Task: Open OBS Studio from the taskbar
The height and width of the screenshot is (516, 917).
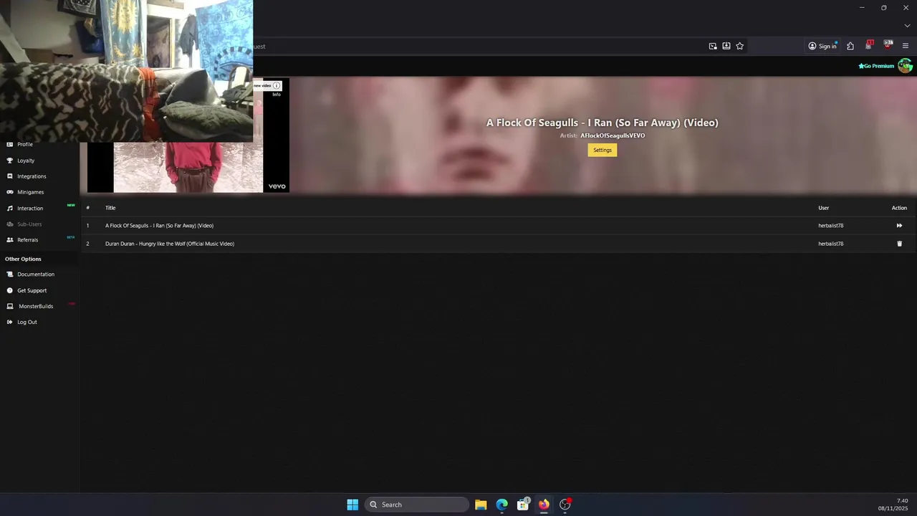Action: pyautogui.click(x=565, y=505)
